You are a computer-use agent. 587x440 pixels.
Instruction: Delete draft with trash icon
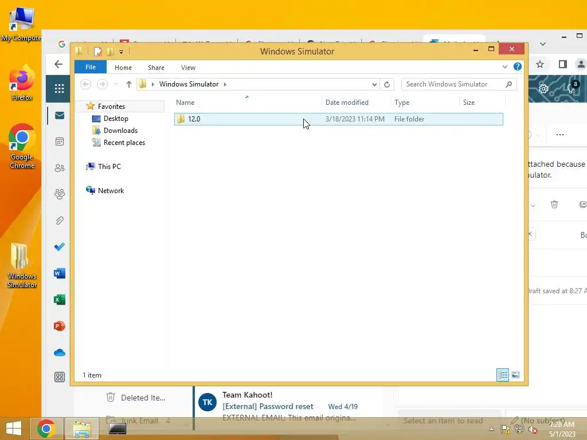pyautogui.click(x=554, y=205)
